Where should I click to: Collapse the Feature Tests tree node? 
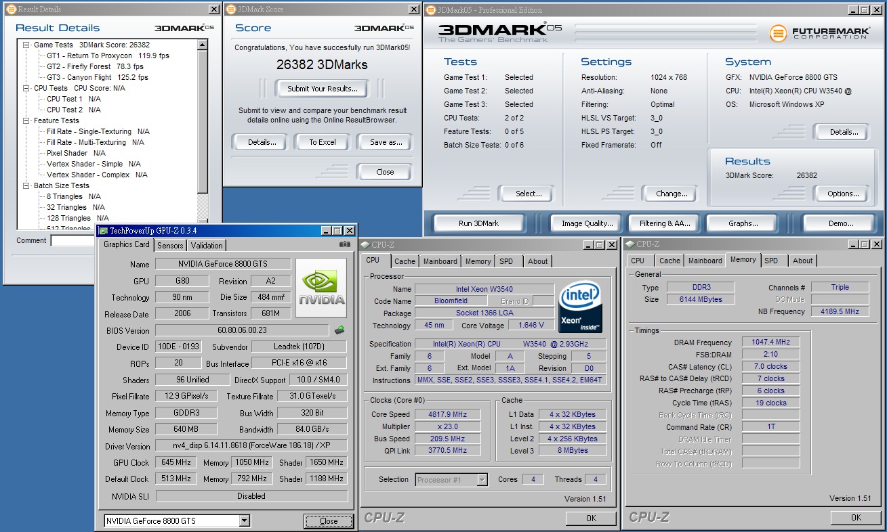click(x=26, y=120)
